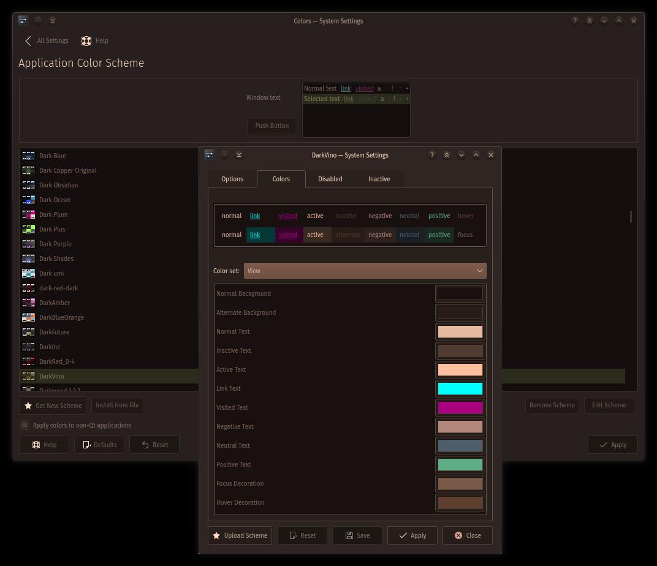
Task: Pick the Inactive Text color swatch
Action: coord(460,350)
